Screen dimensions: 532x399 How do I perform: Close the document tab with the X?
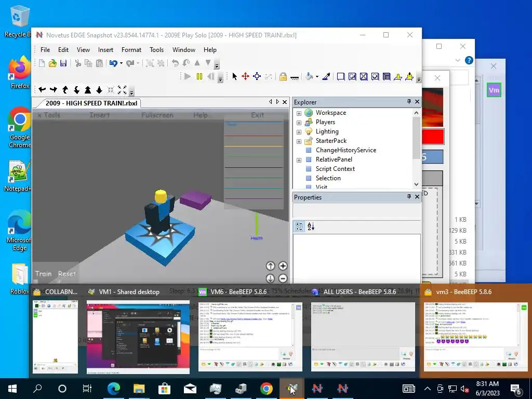pyautogui.click(x=285, y=102)
